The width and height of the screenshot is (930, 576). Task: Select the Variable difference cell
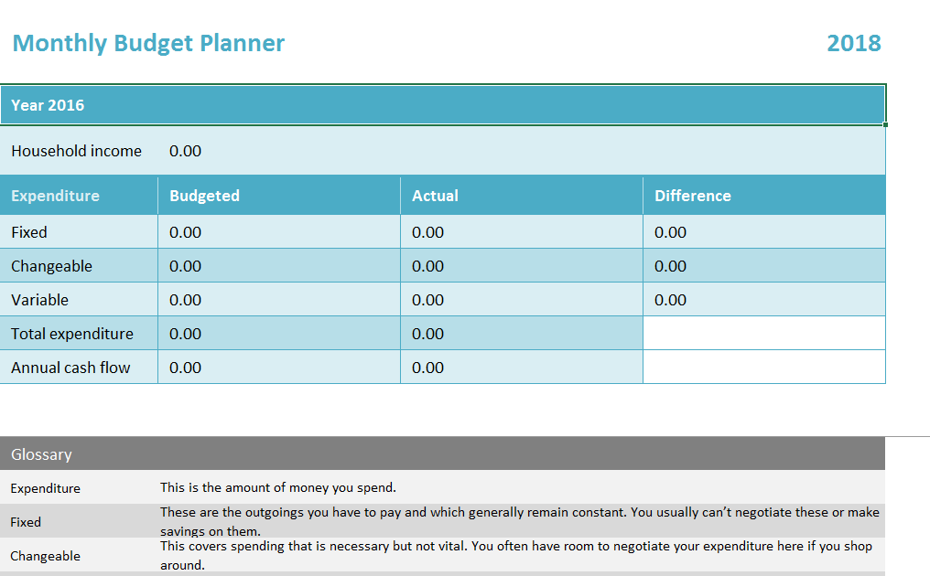click(x=764, y=299)
